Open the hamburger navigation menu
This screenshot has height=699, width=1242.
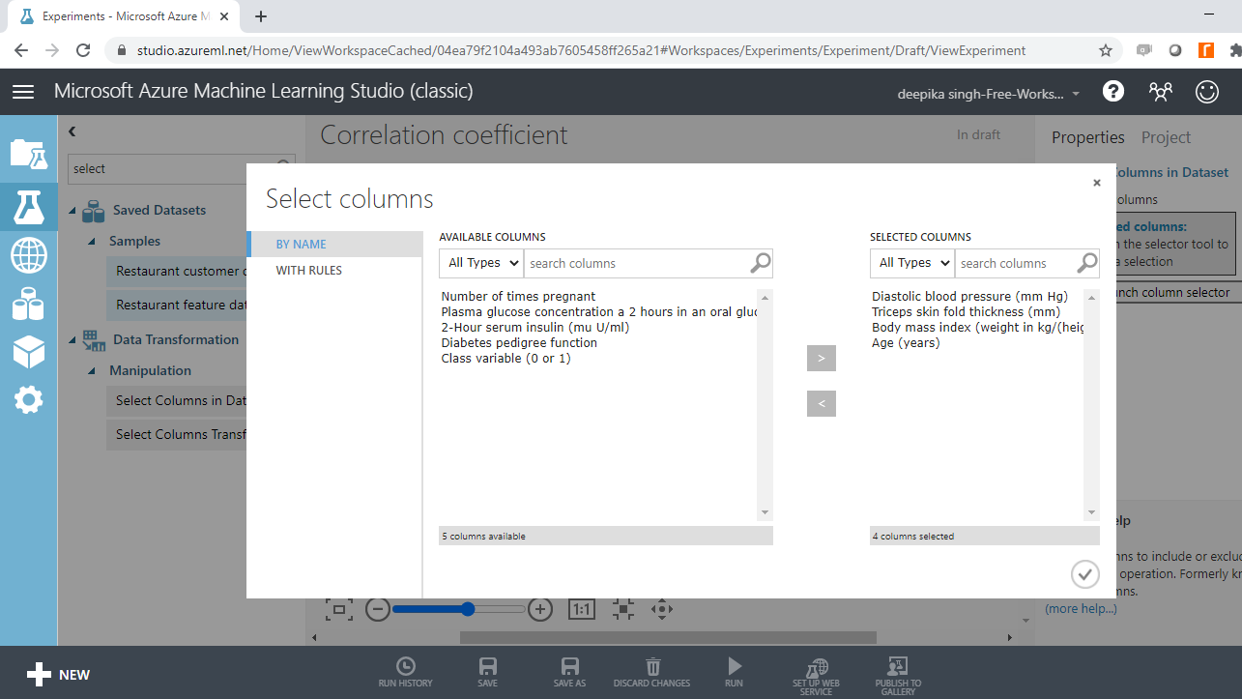click(x=23, y=92)
